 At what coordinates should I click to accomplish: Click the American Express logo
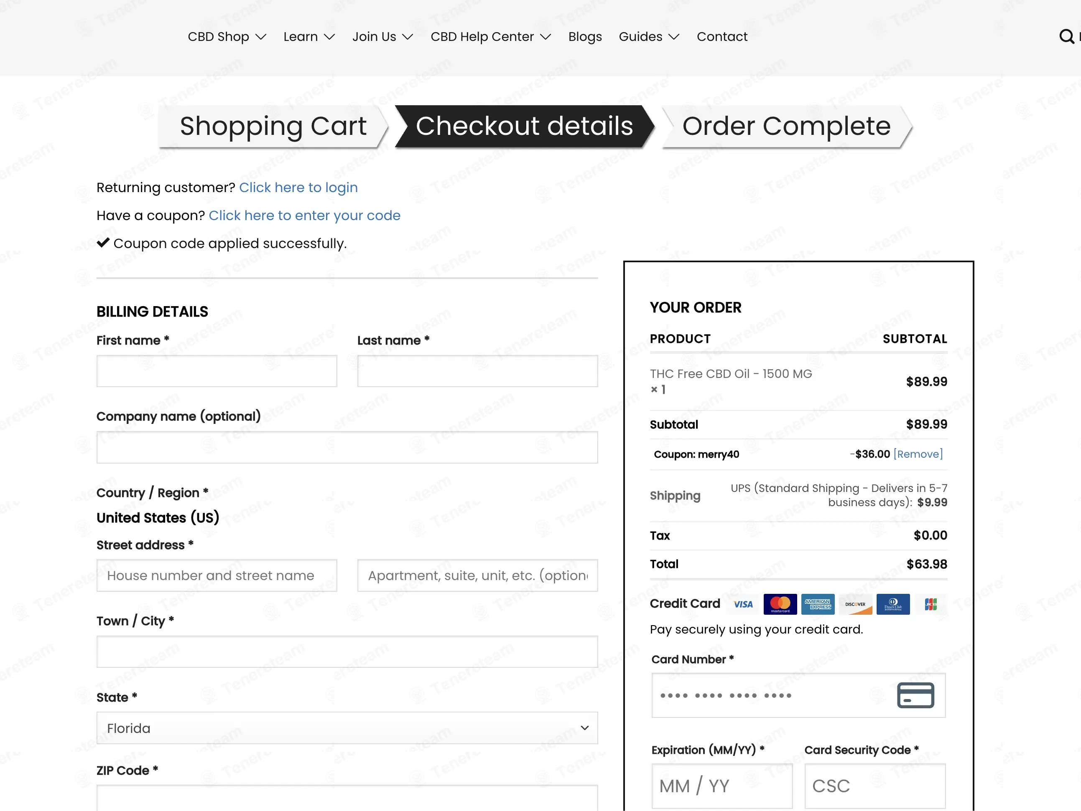coord(818,604)
